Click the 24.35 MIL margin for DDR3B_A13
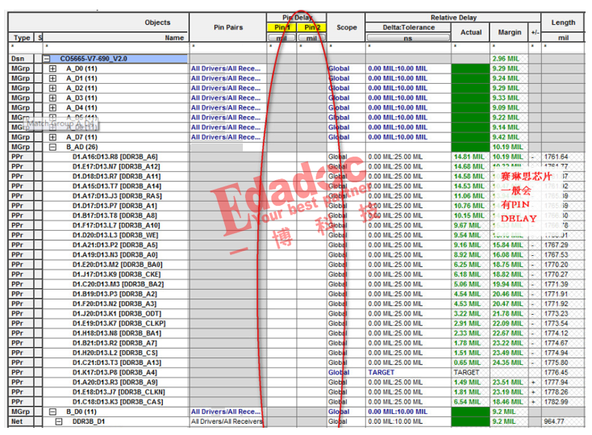Viewport: 592px width, 435px height. [507, 363]
